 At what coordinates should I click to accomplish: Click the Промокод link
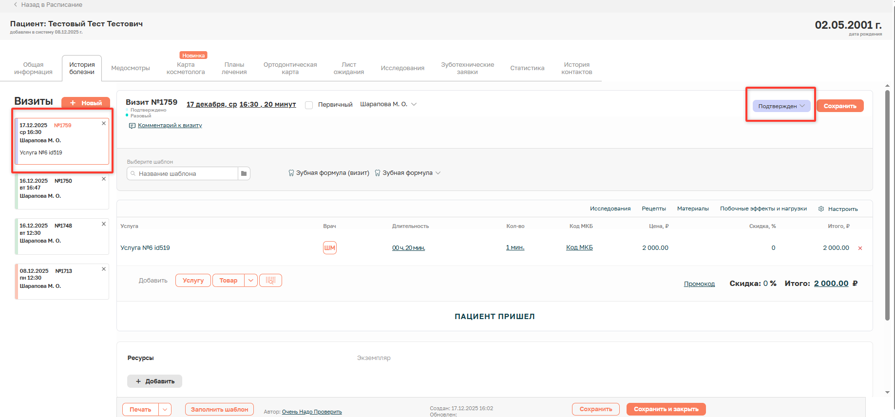[699, 284]
